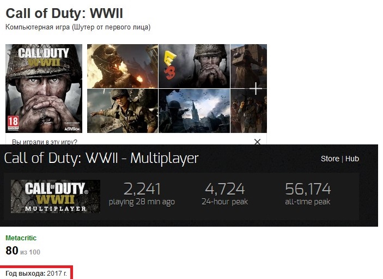This screenshot has width=383, height=279.
Task: Open the Call of Duty WWII cover art thumbnail
Action: [44, 88]
